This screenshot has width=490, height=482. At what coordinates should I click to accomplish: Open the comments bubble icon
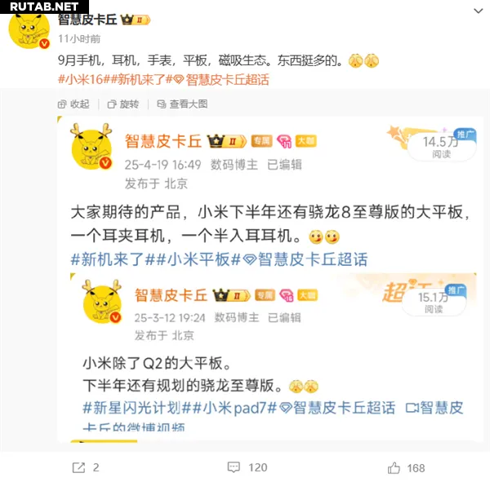234,467
